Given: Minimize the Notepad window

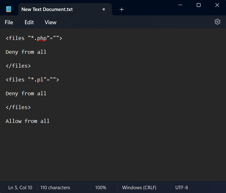Looking at the screenshot, I should pyautogui.click(x=180, y=5).
